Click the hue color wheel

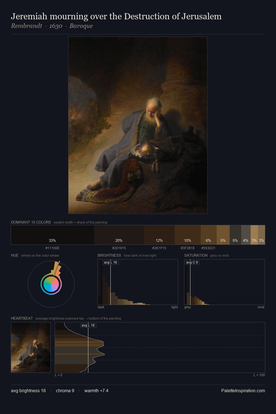(51, 284)
